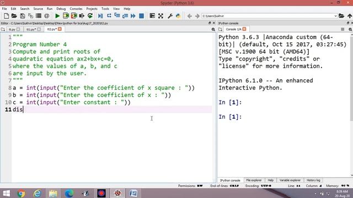The width and height of the screenshot is (353, 198).
Task: Open PYTHONPATH manager icon
Action: point(178,16)
